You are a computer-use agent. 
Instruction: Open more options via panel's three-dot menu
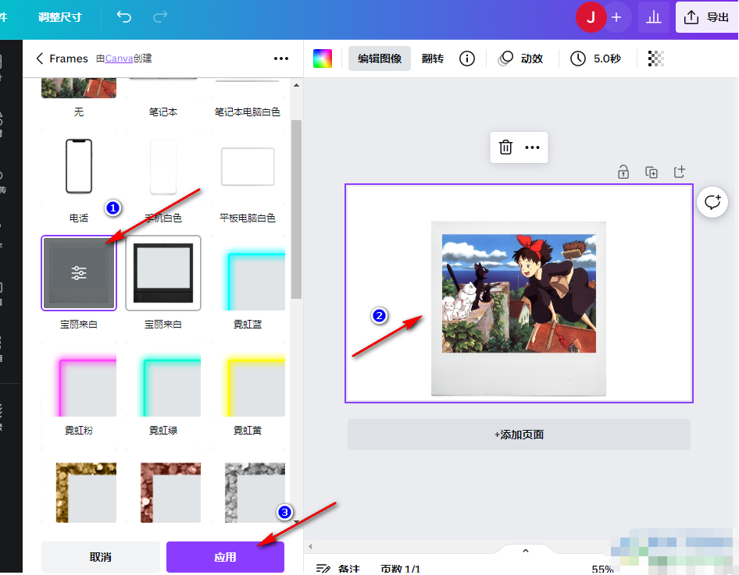(x=281, y=58)
